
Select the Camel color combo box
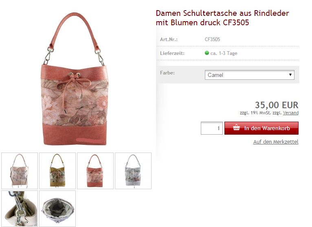250,75
